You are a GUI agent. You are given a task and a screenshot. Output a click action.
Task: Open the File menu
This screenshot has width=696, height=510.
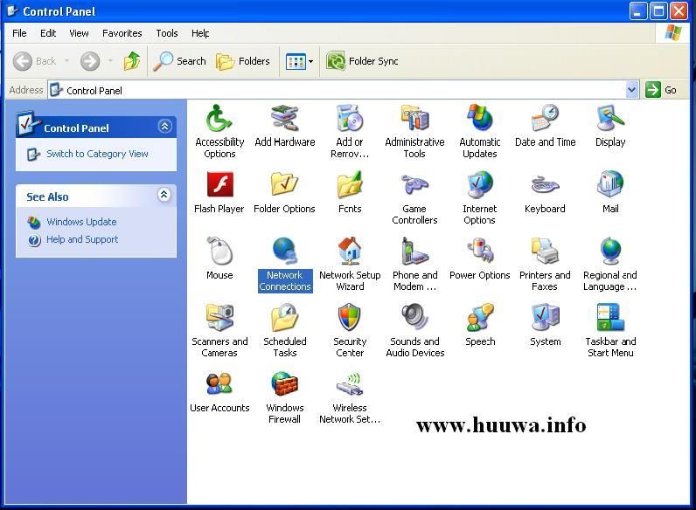[x=19, y=33]
